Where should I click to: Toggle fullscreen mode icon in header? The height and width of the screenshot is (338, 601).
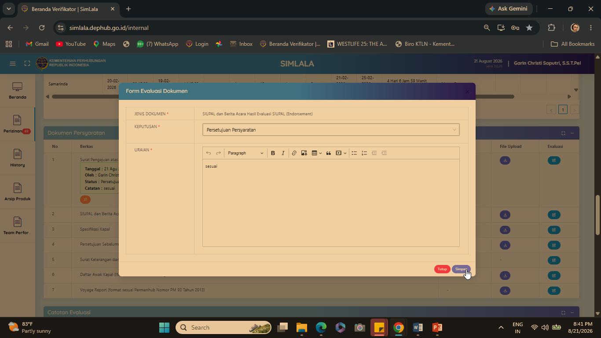click(27, 63)
